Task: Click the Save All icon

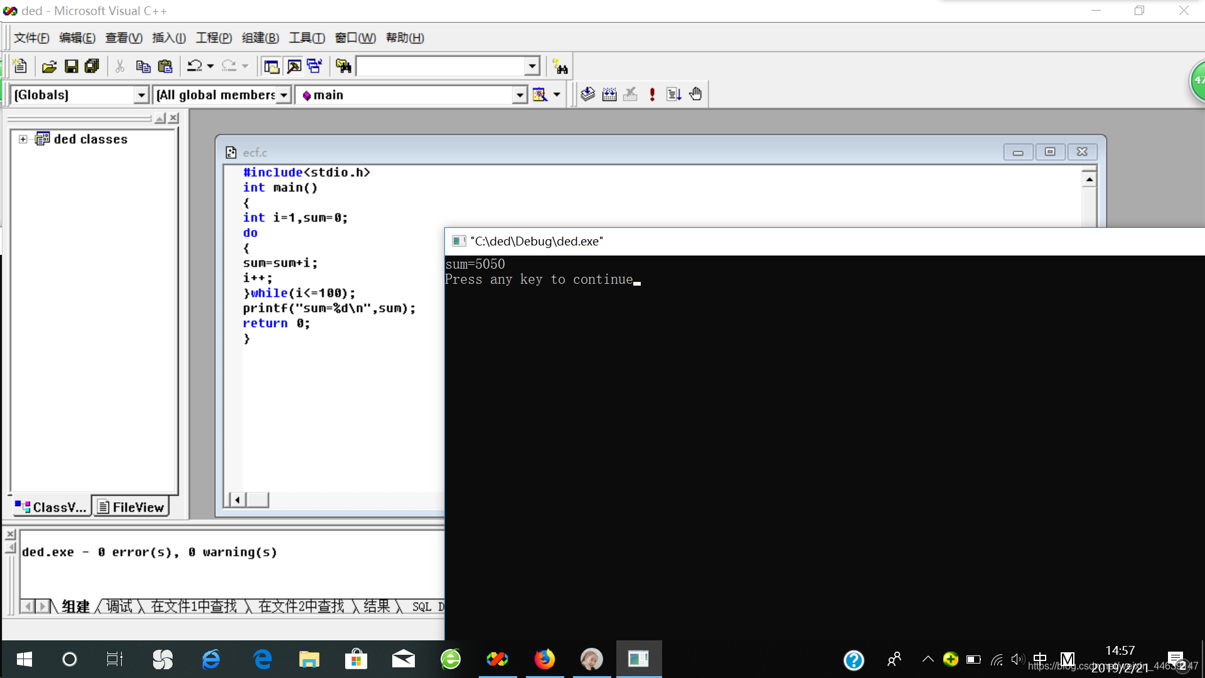Action: [92, 66]
